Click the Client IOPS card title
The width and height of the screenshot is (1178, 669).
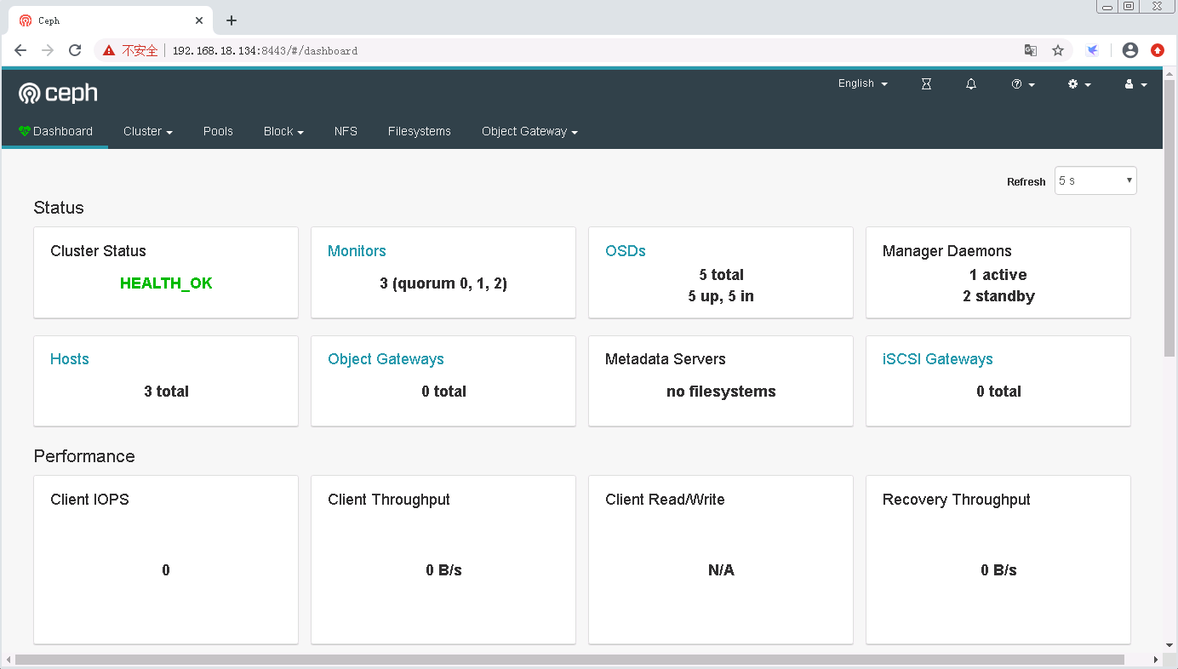(x=89, y=500)
